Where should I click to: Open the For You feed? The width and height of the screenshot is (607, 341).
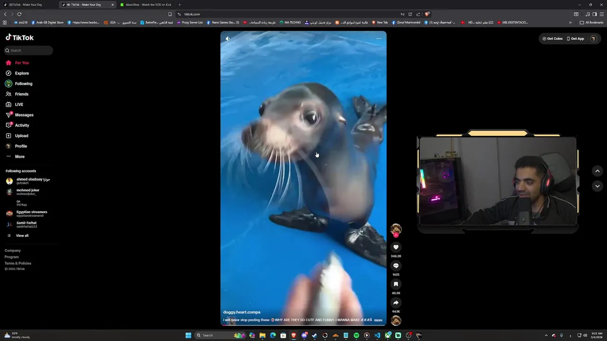[x=18, y=63]
